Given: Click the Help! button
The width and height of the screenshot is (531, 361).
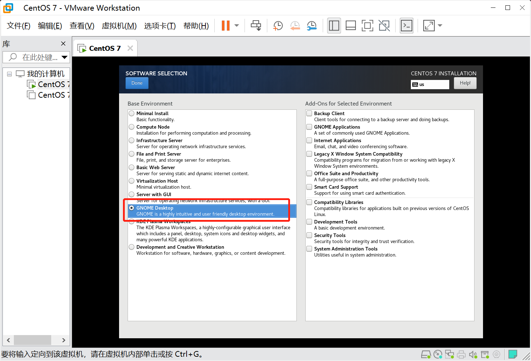Looking at the screenshot, I should tap(465, 83).
